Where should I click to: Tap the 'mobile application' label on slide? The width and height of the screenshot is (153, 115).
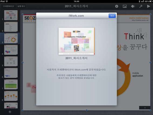click(x=138, y=74)
